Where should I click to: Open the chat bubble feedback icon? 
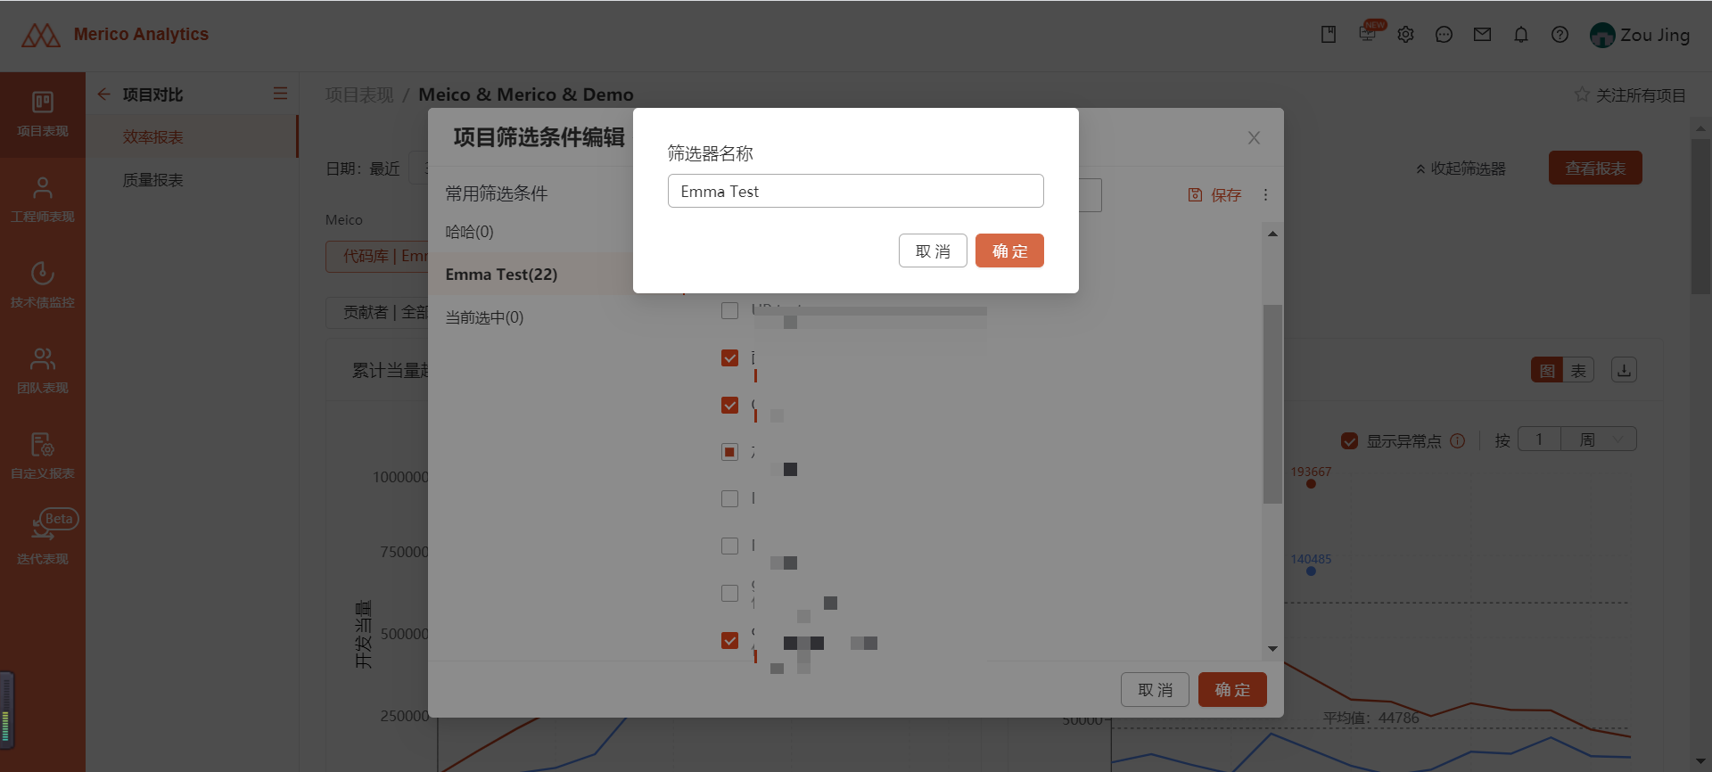coord(1444,35)
